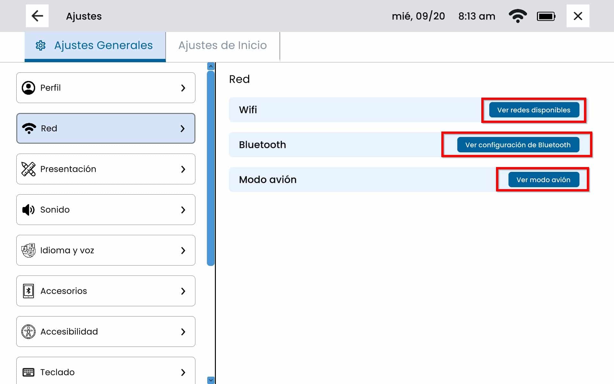Click the Presentación ruler-pencil icon
Image resolution: width=614 pixels, height=384 pixels.
tap(28, 169)
